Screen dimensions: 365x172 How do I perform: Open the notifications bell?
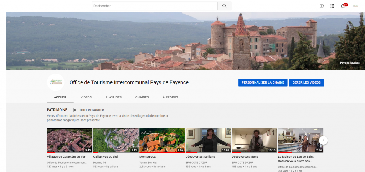(343, 6)
